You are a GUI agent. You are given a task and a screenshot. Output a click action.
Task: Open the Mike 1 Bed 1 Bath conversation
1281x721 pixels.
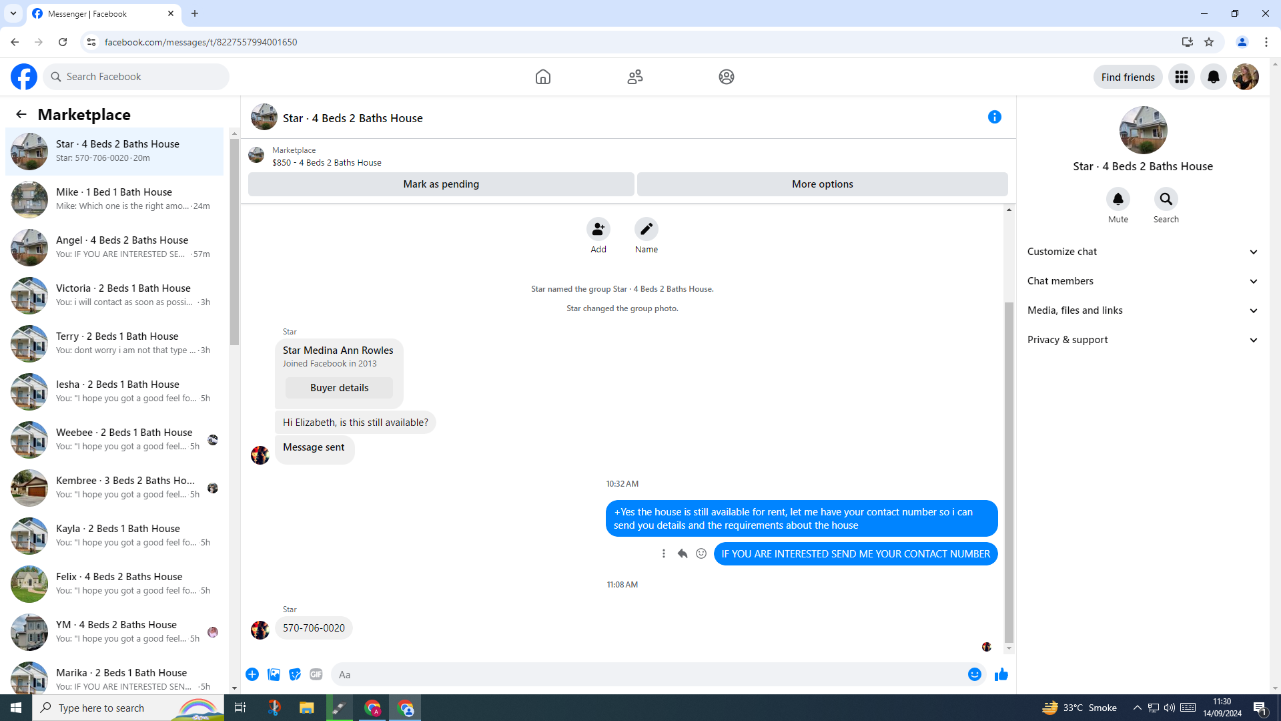[115, 199]
